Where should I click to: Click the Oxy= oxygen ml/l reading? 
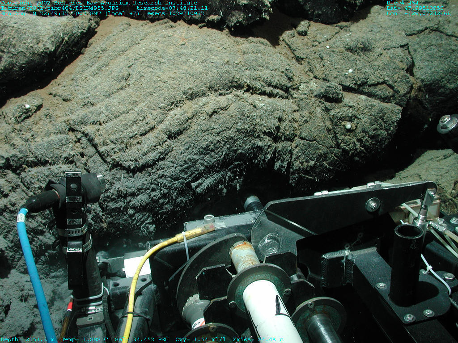tap(201, 340)
